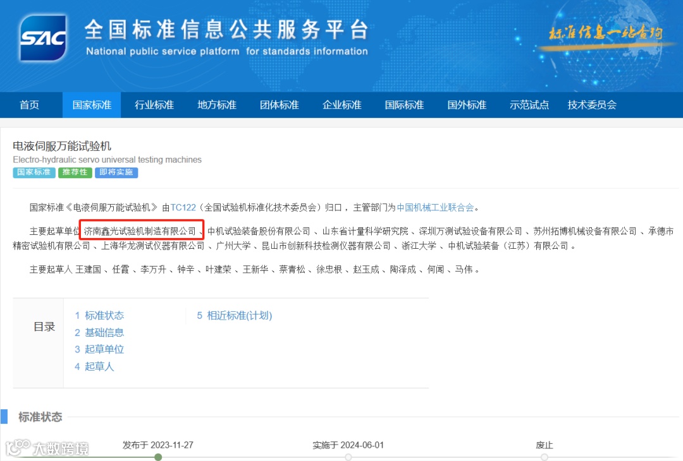Select the 国家标准 navigation tab
Viewport: 683px width, 461px height.
(x=92, y=105)
